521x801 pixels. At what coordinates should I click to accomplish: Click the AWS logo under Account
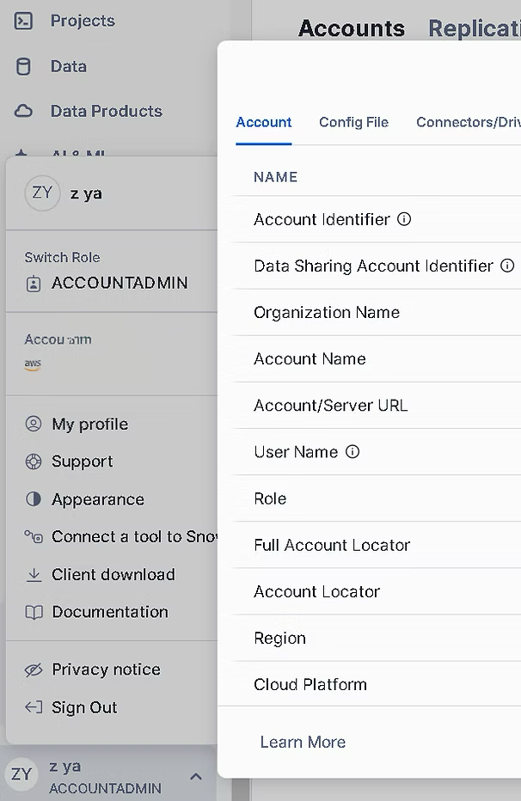pos(32,364)
